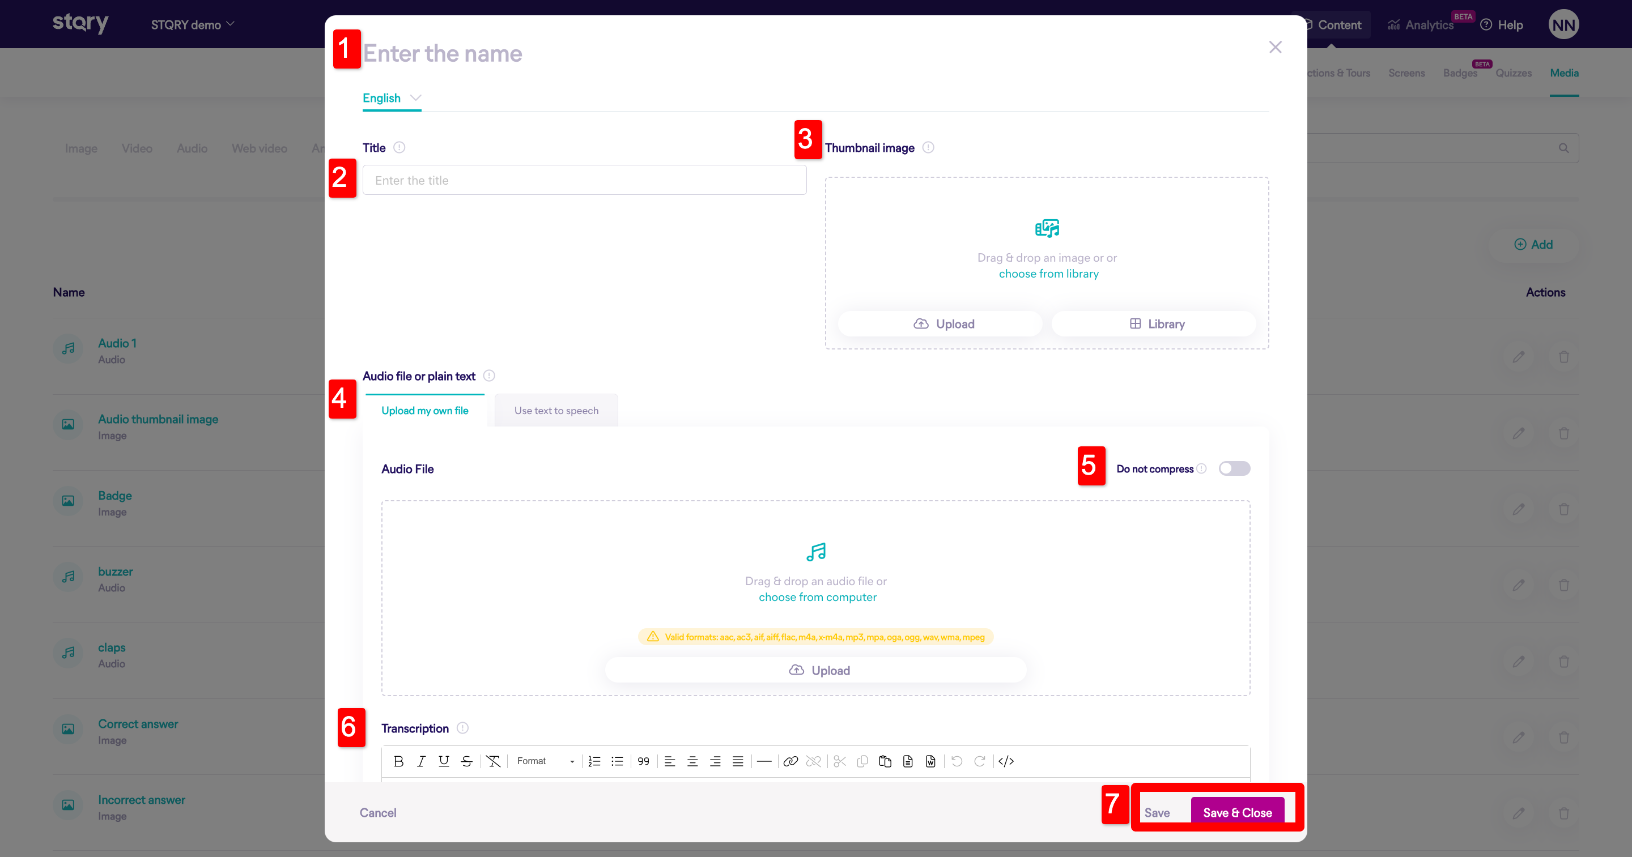Click choose from computer link
Image resolution: width=1632 pixels, height=857 pixels.
click(x=817, y=598)
